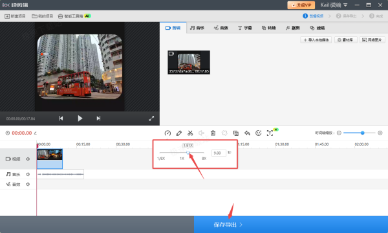This screenshot has height=233, width=388.
Task: Open the 素材库 material library
Action: [346, 40]
